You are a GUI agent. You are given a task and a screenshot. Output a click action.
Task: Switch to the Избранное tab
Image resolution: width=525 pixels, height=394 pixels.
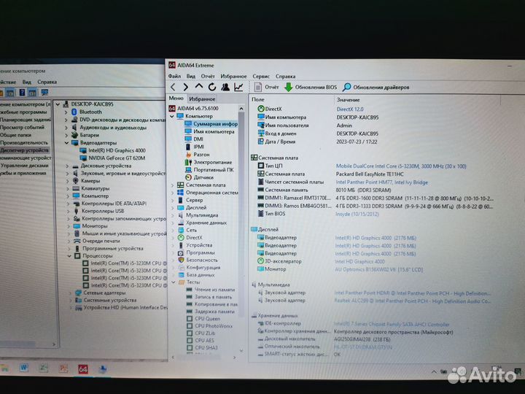coord(202,98)
